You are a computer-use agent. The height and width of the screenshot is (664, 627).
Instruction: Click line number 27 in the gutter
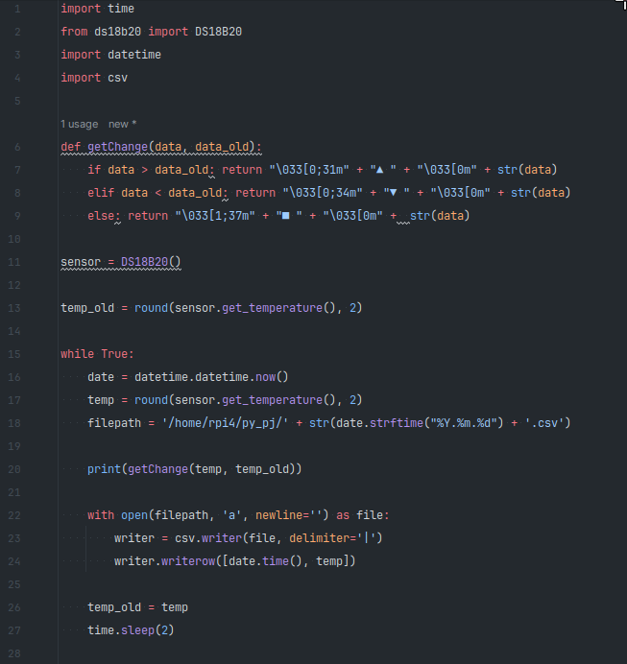[x=17, y=630]
